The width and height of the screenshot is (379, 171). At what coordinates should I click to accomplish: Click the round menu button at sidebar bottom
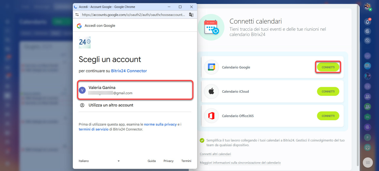coord(367,162)
